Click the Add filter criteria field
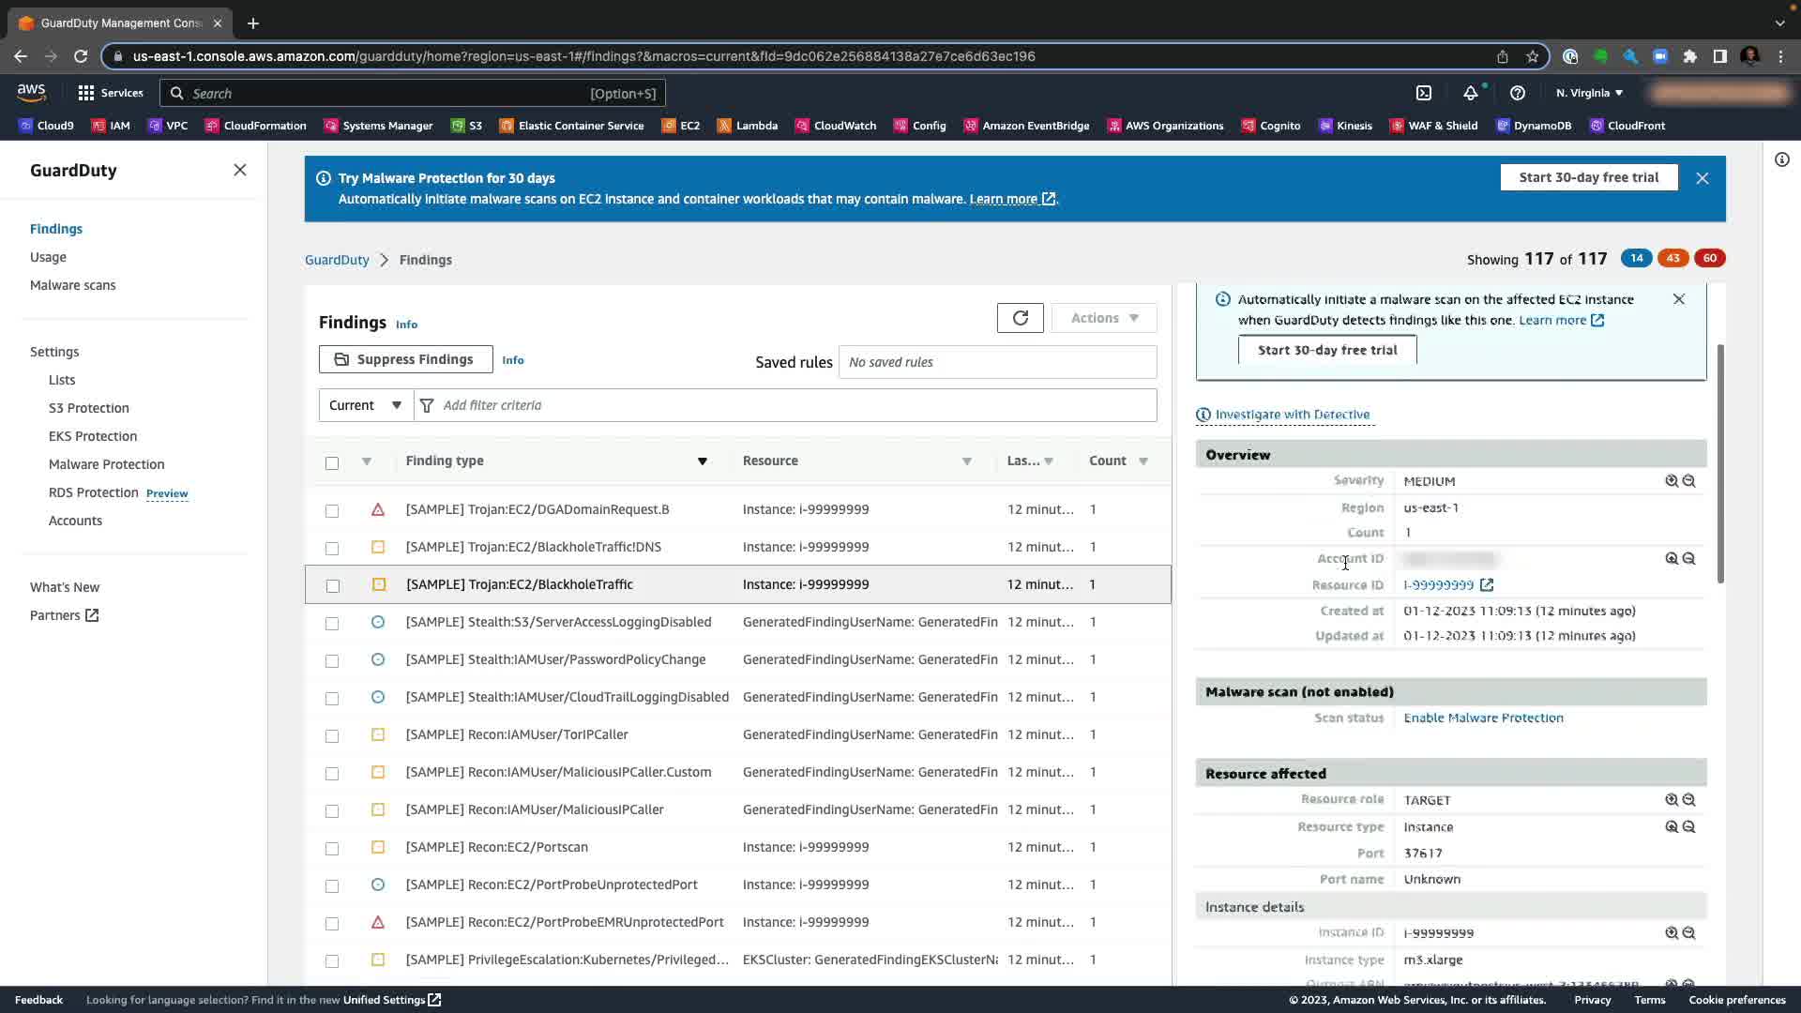This screenshot has height=1013, width=1801. (788, 405)
